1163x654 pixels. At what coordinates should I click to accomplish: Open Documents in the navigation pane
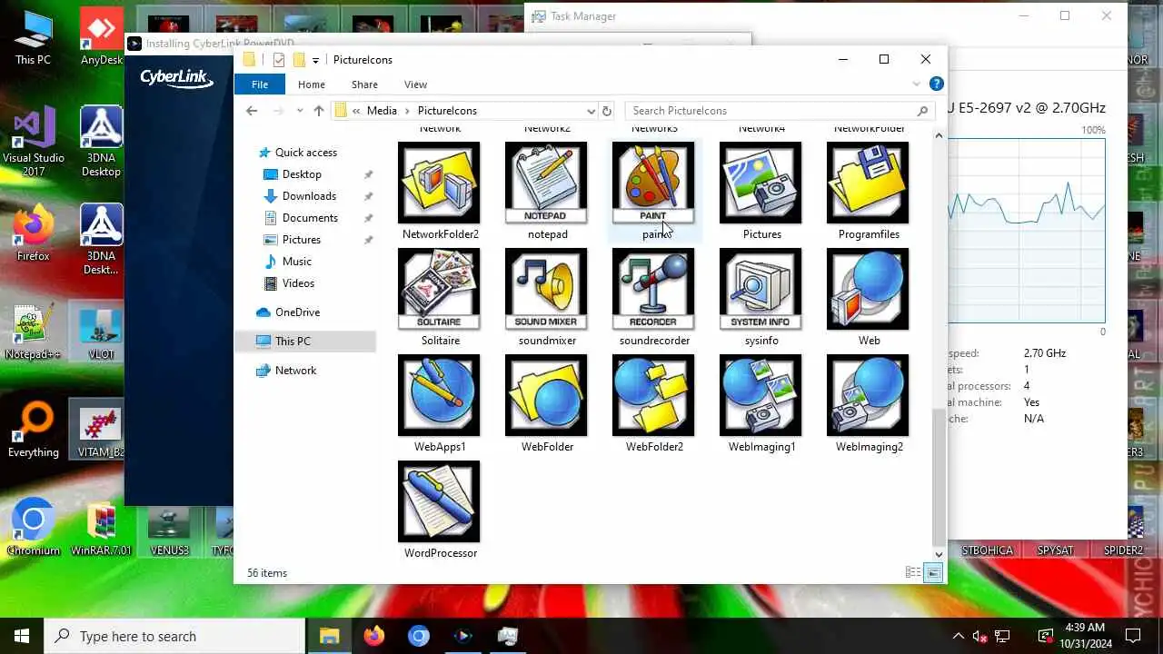310,218
